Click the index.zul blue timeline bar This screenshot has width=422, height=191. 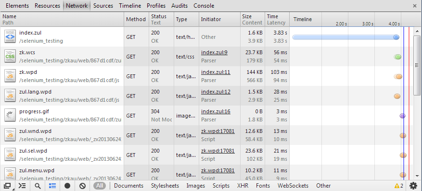click(x=345, y=37)
